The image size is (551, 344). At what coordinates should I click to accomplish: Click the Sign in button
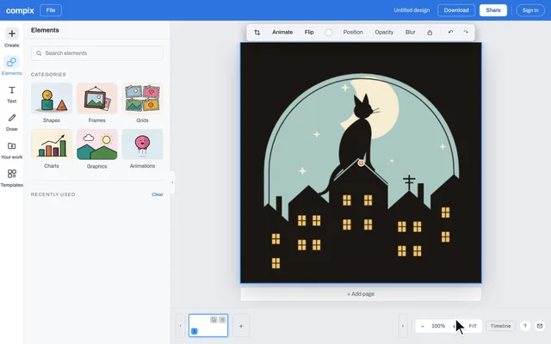[530, 10]
